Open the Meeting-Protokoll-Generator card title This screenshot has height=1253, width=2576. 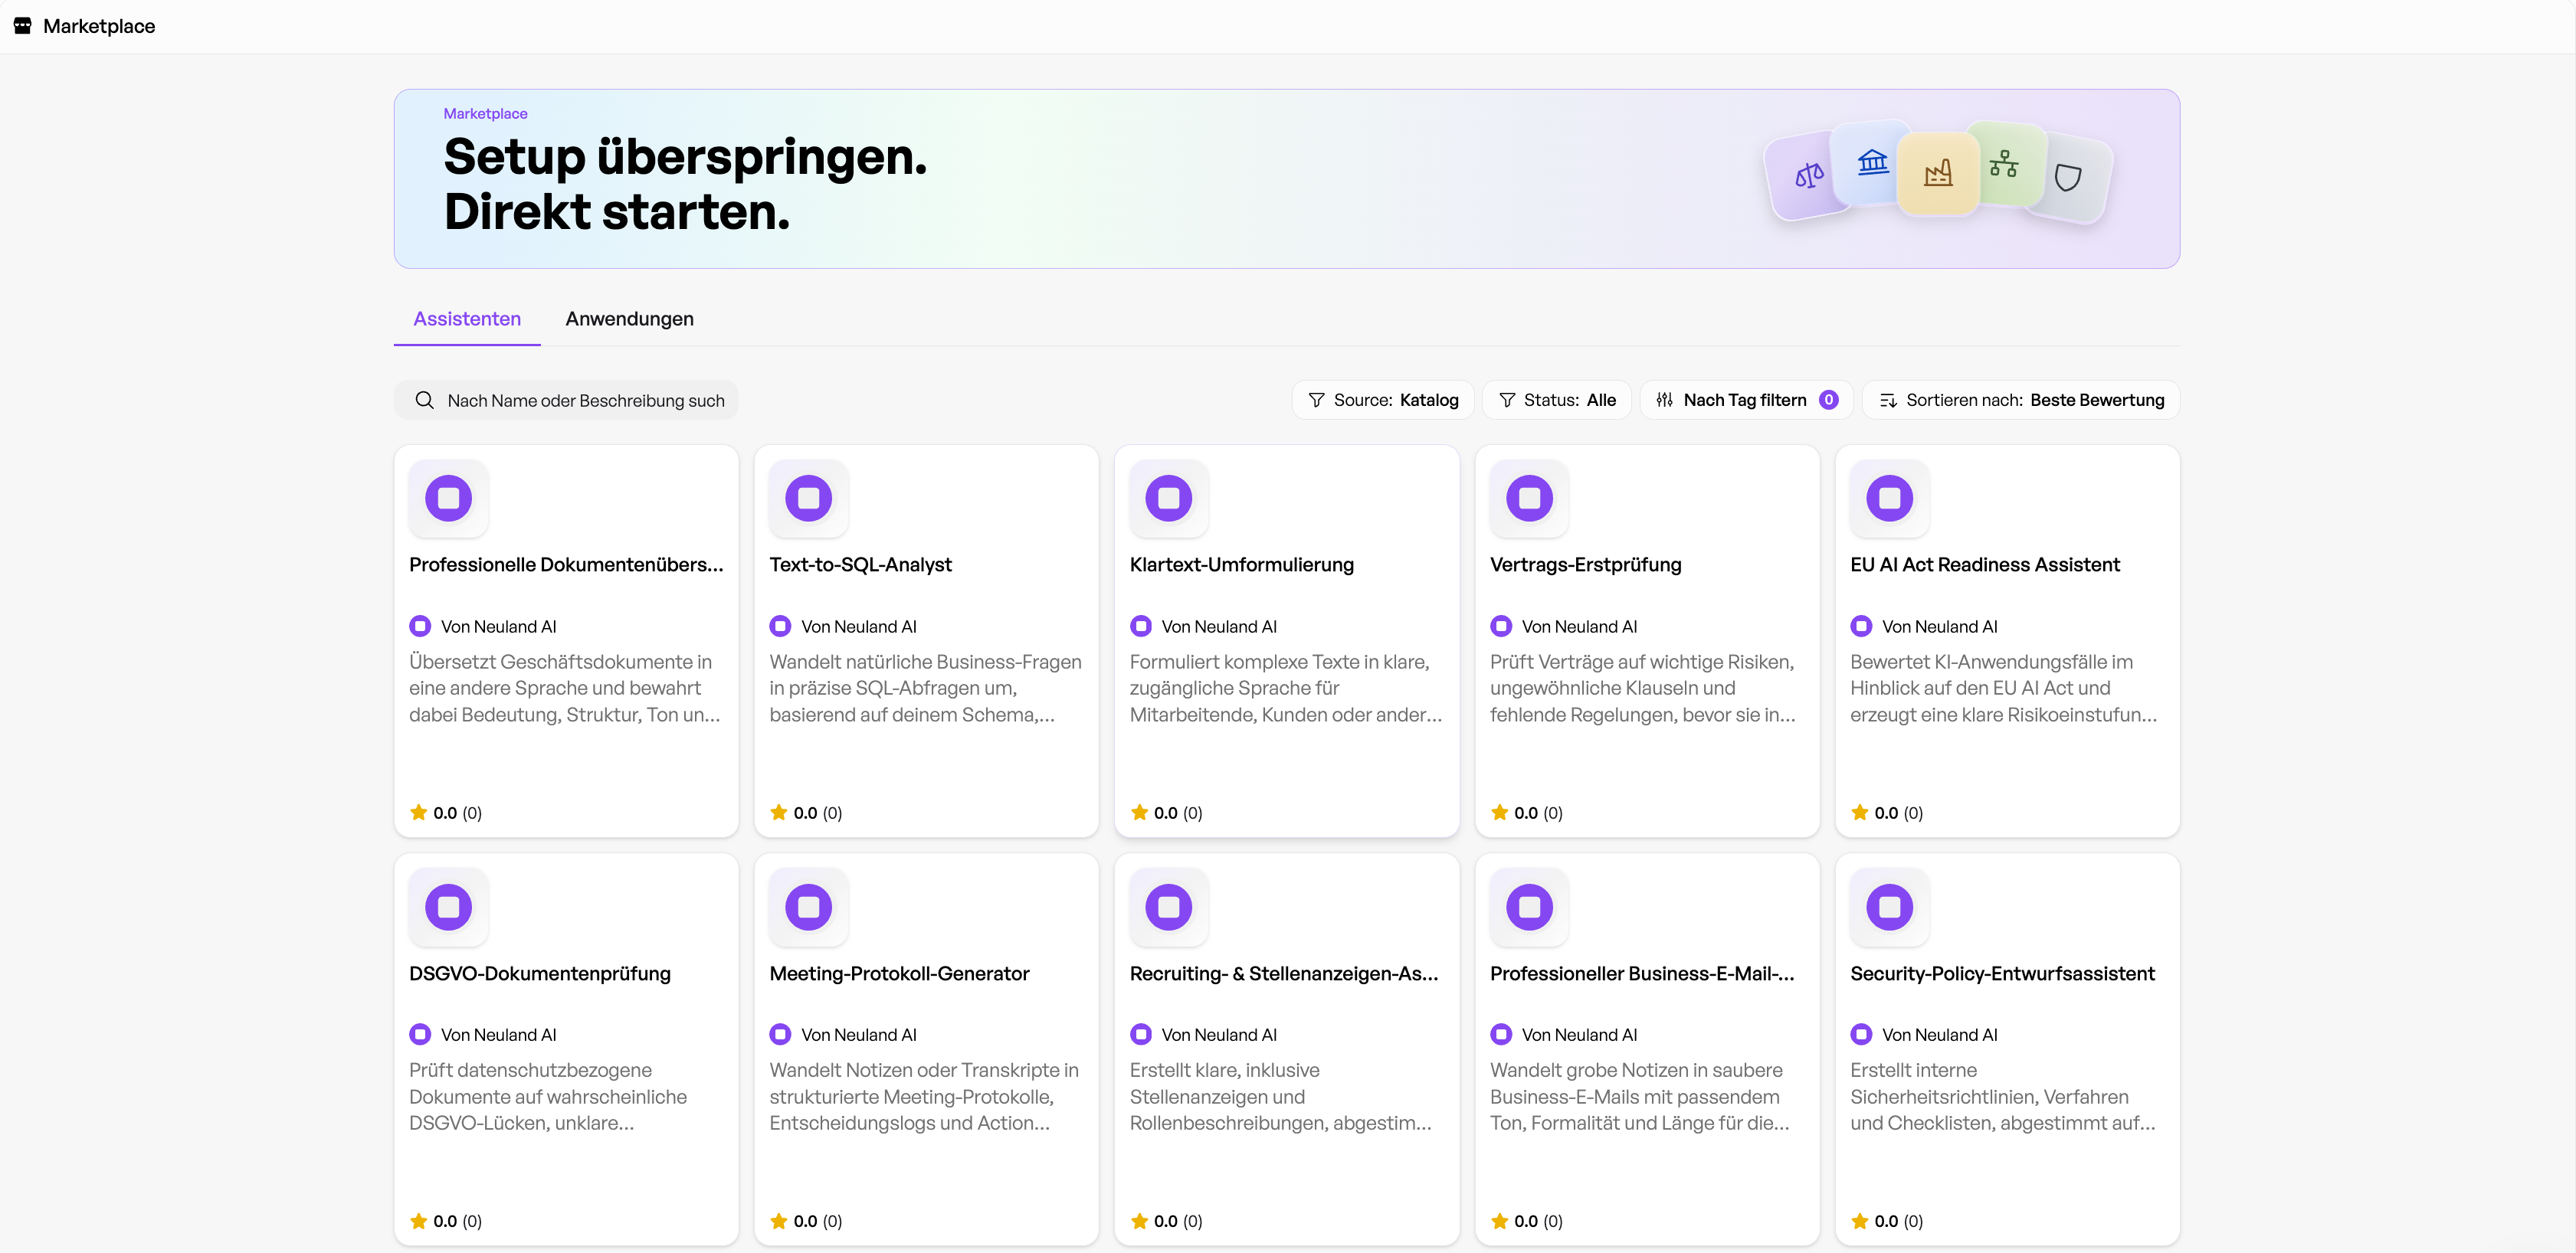(x=899, y=973)
